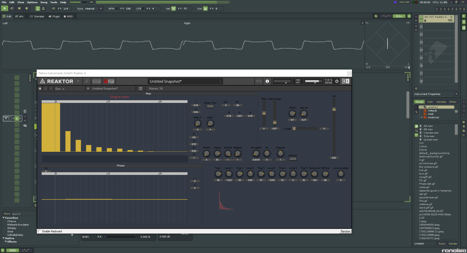Click Reaktor info icon
This screenshot has height=253, width=467.
pyautogui.click(x=267, y=81)
